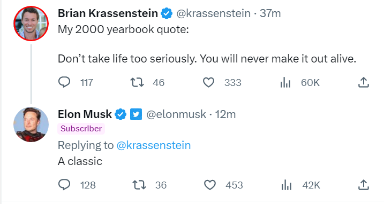View analytics showing 42K views

pyautogui.click(x=287, y=185)
